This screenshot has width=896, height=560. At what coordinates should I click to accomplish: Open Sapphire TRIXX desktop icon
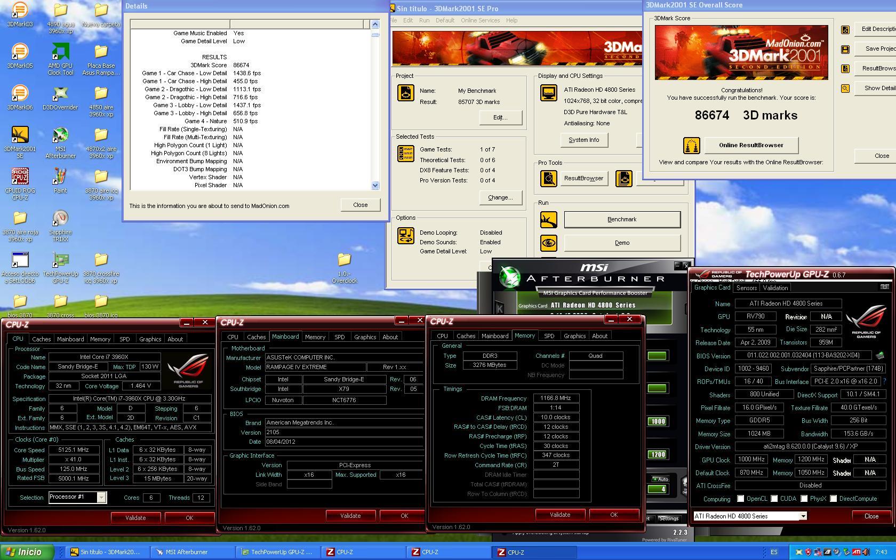pos(60,226)
